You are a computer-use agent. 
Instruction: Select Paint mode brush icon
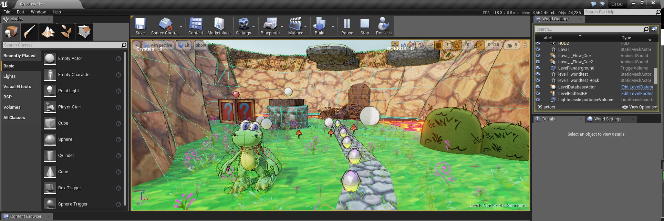coord(30,32)
